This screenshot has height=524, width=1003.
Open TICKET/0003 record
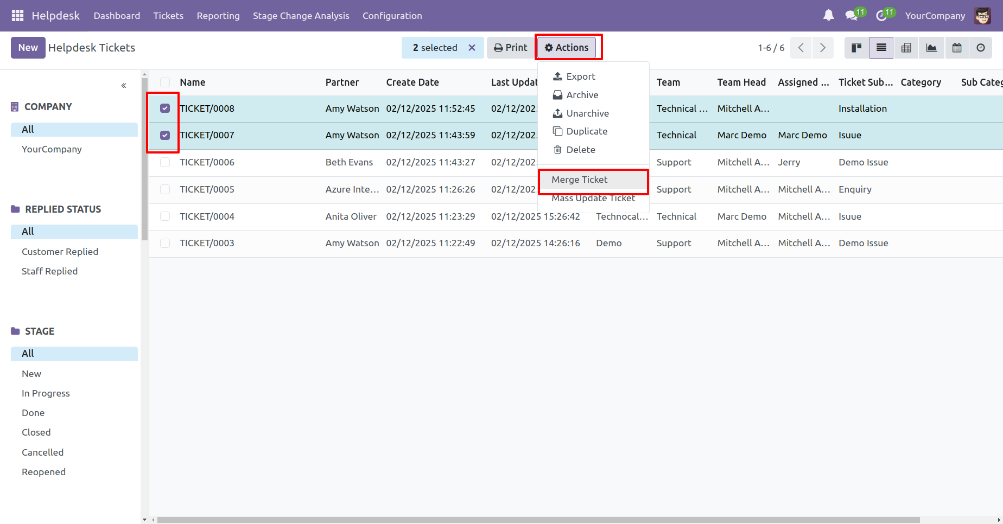point(207,243)
